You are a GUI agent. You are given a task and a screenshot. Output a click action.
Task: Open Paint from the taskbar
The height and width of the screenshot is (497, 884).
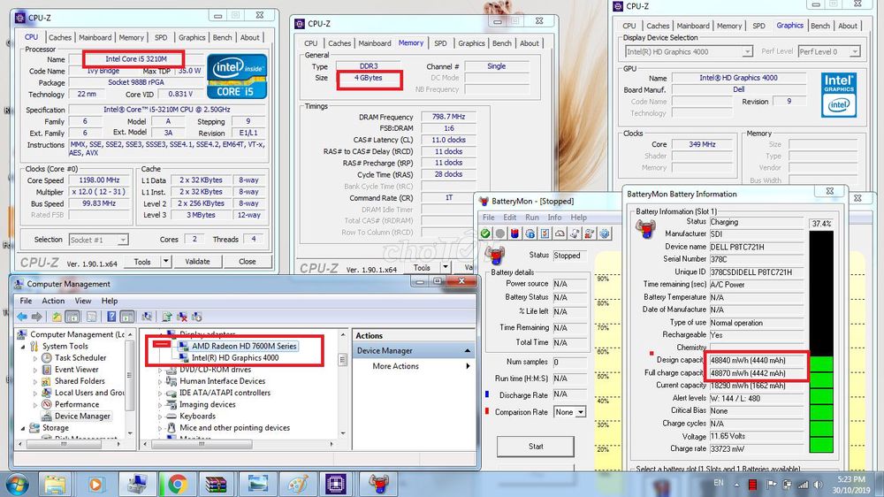[298, 484]
